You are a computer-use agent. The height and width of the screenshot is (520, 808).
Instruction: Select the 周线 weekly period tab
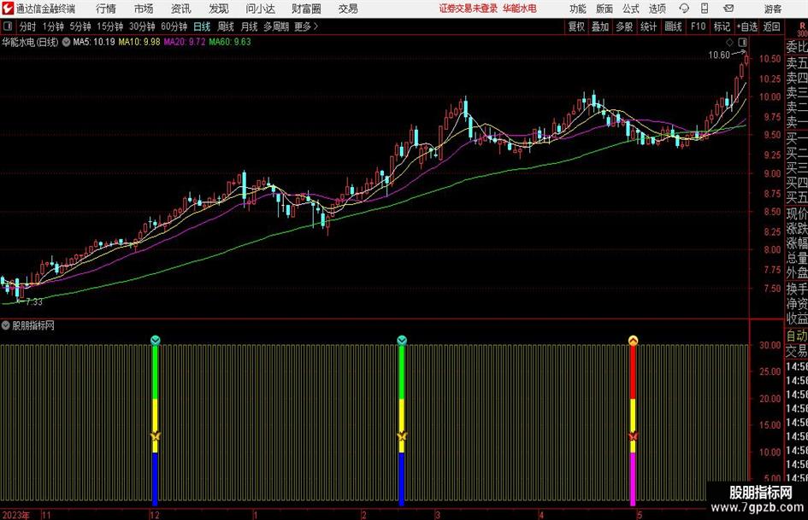pos(226,26)
